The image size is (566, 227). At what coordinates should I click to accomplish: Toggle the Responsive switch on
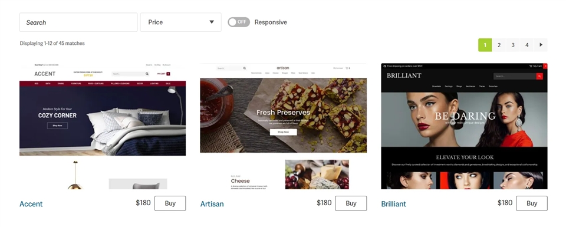239,22
